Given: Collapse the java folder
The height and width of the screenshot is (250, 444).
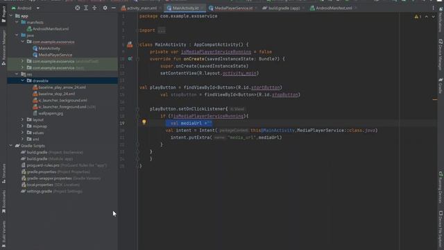Looking at the screenshot, I should (17, 35).
